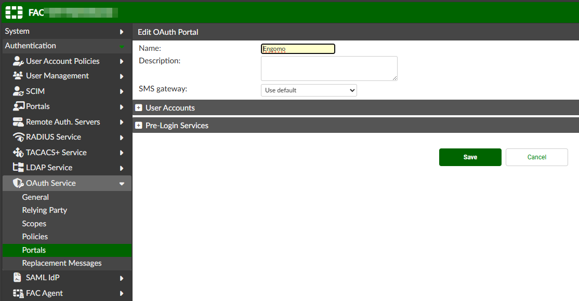Screen dimensions: 579x301
Task: Click the RADIUS Service wifi icon
Action: pos(18,137)
